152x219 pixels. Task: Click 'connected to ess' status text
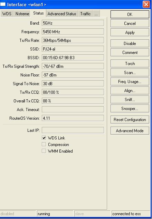click(126, 214)
